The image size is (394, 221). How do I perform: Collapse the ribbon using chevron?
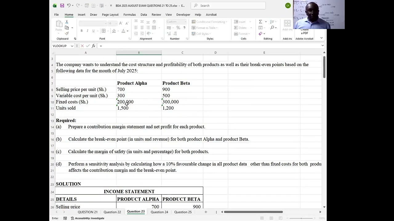point(321,38)
